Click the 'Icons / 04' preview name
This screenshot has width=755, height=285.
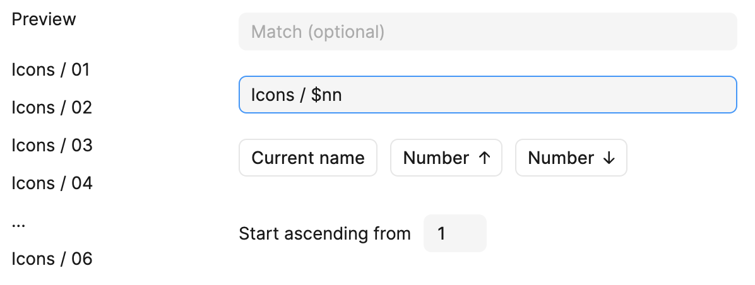pos(52,183)
